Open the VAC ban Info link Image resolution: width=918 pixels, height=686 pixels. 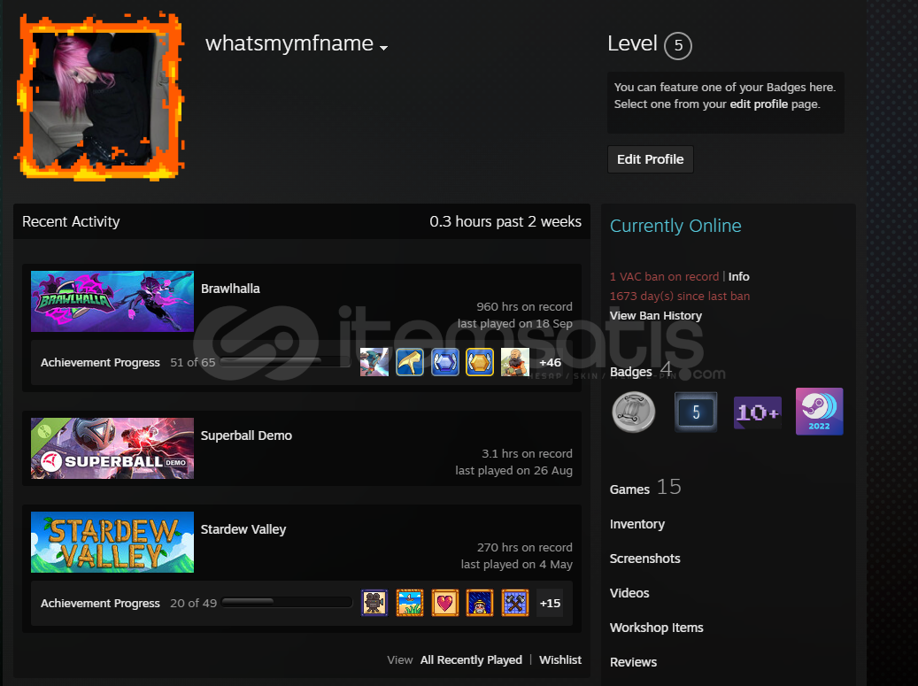(x=739, y=276)
